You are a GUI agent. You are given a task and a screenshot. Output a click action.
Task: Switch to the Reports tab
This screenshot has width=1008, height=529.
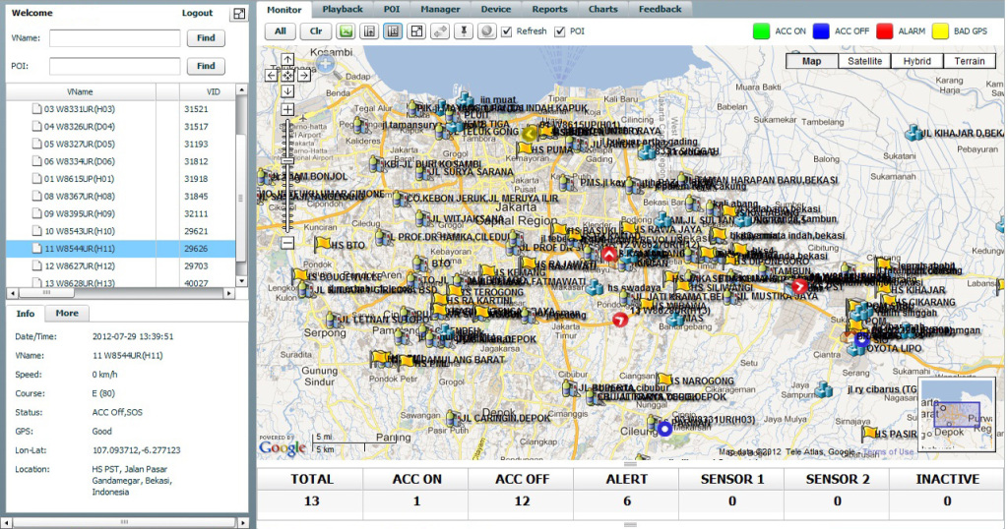(549, 9)
